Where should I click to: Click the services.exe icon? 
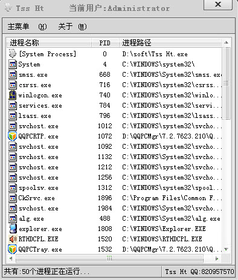[13, 105]
